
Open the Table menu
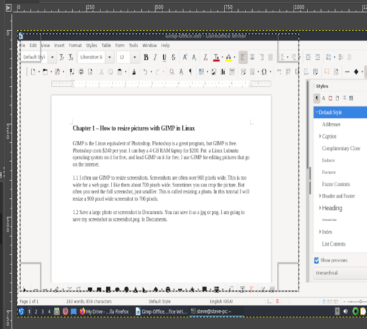coord(105,46)
